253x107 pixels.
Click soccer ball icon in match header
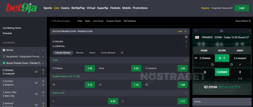click(x=186, y=37)
